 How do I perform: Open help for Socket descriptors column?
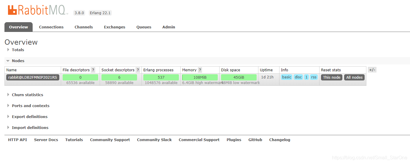[x=138, y=70]
